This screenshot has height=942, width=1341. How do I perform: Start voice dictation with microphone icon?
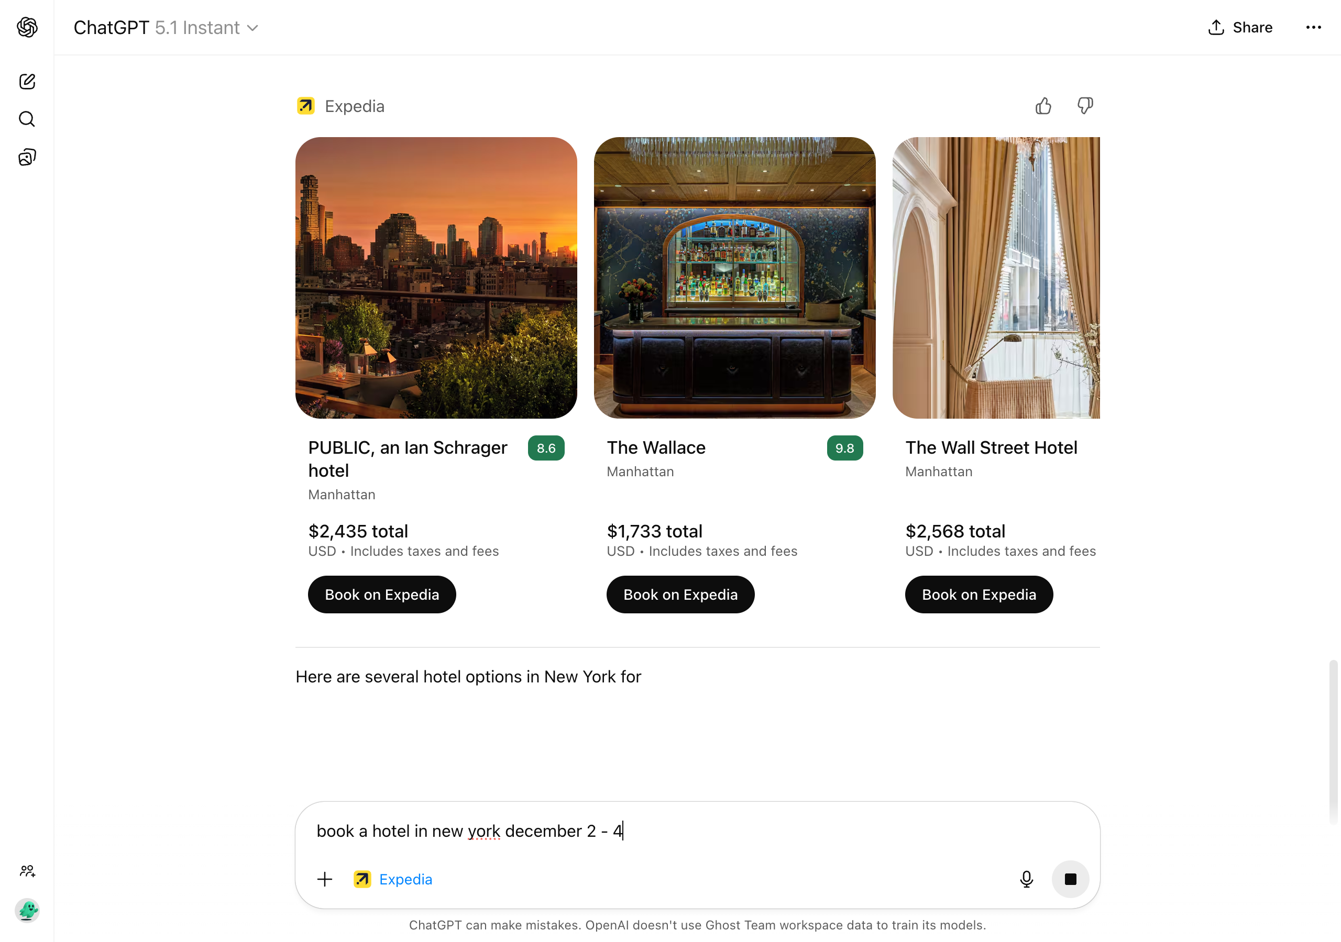tap(1026, 879)
